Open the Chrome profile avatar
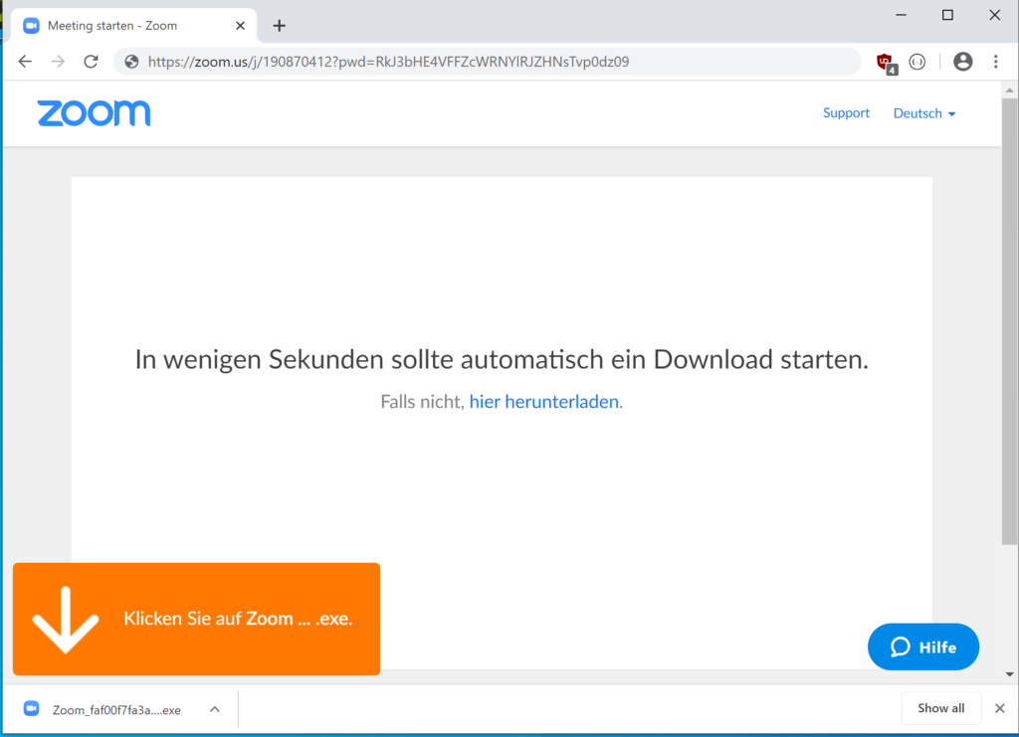1019x737 pixels. tap(962, 62)
